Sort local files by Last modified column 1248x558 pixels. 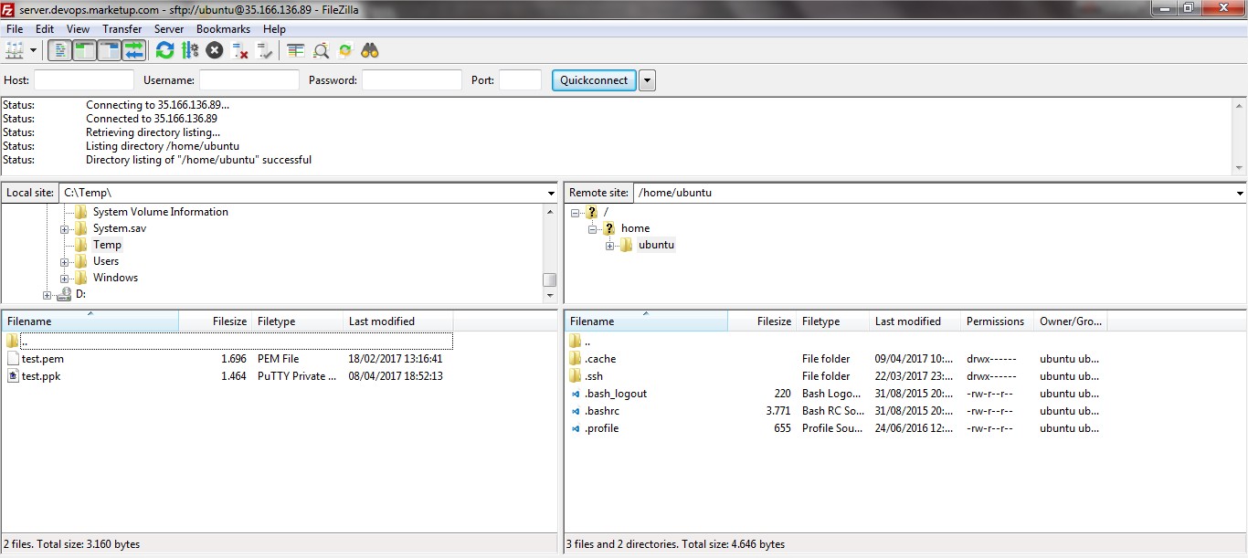tap(398, 321)
